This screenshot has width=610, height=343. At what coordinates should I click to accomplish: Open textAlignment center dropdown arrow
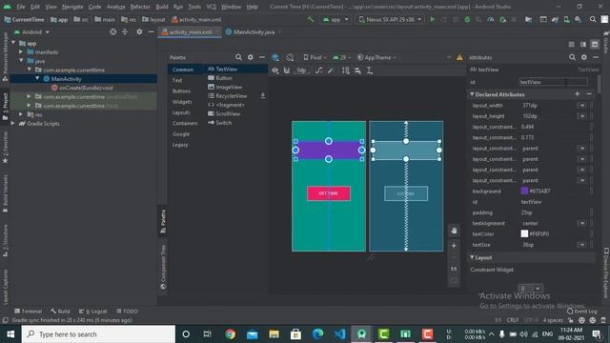click(x=582, y=223)
